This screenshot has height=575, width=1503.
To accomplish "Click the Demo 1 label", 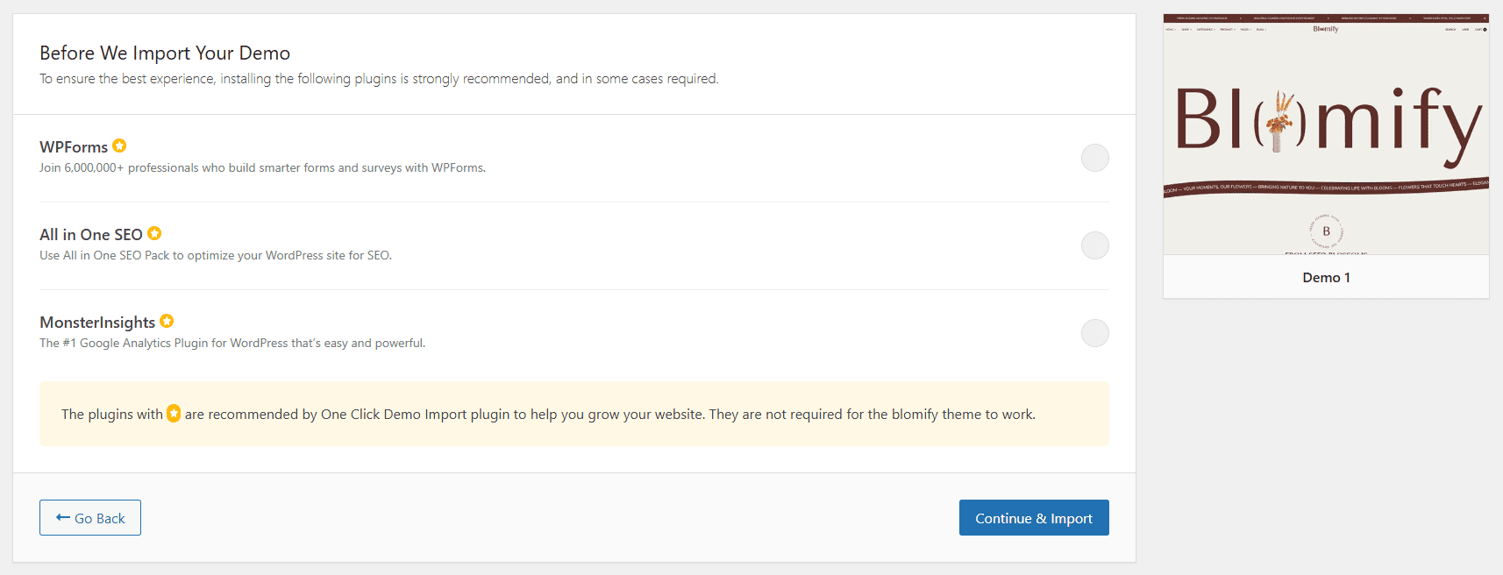I will coord(1326,277).
